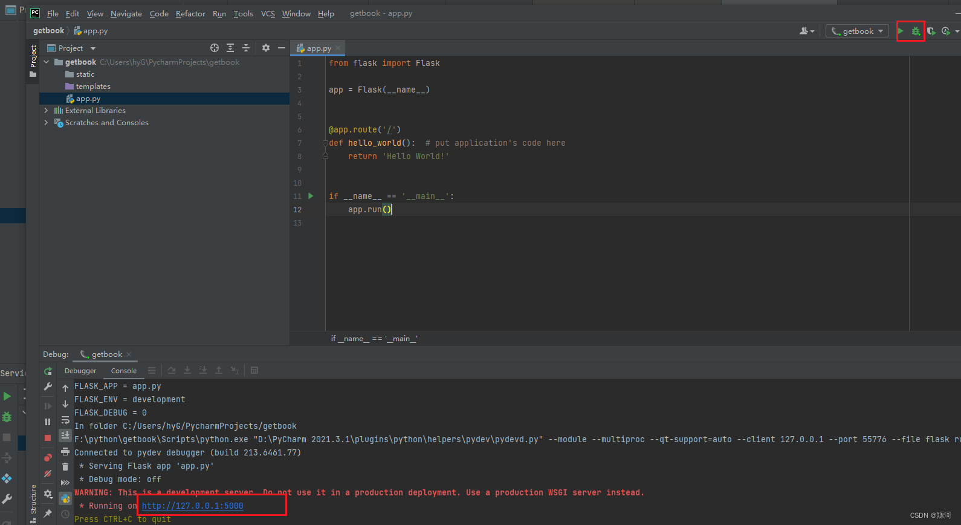This screenshot has width=961, height=525.
Task: Open the Window menu
Action: click(296, 13)
